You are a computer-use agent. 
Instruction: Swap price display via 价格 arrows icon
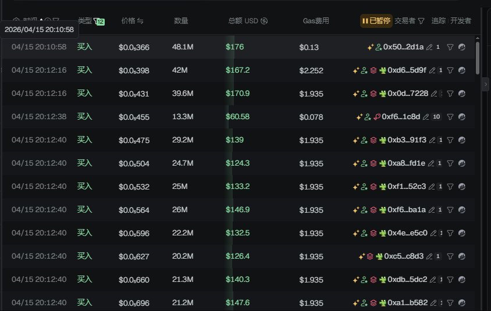point(140,21)
